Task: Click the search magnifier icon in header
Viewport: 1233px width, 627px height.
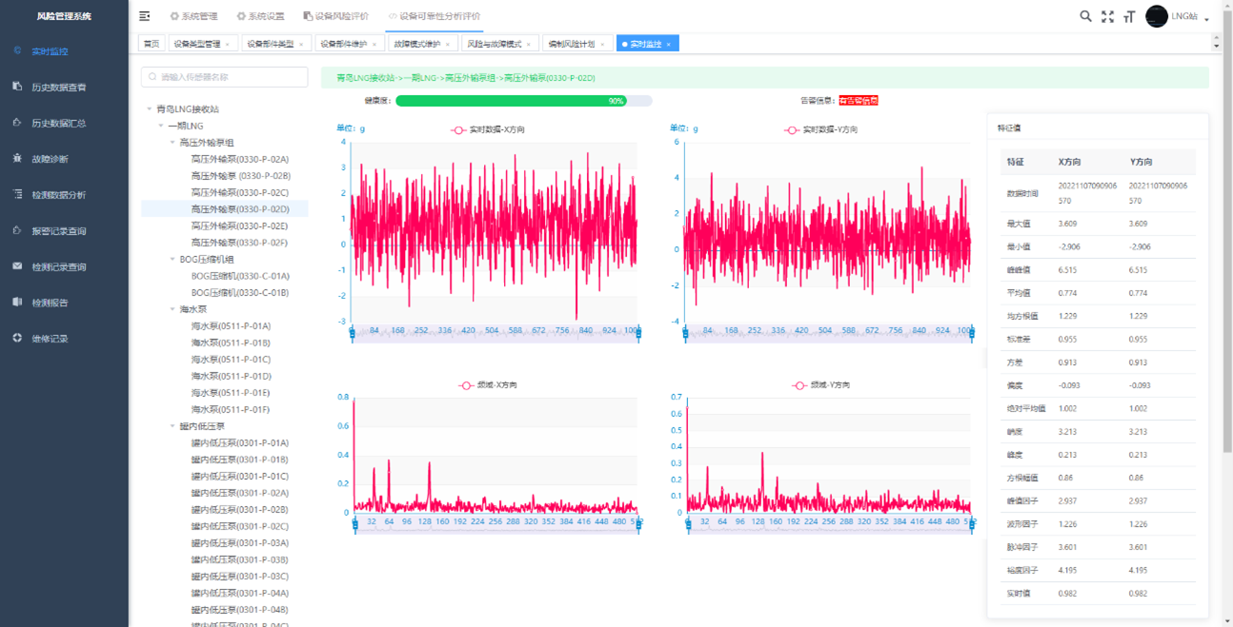Action: (x=1085, y=16)
